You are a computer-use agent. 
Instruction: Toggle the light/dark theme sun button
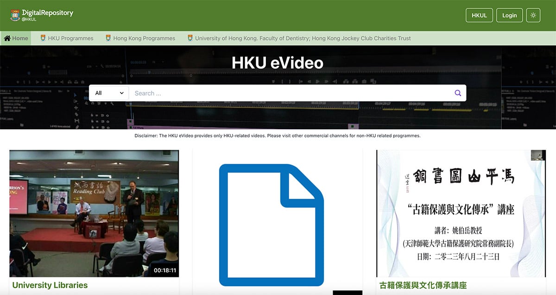(533, 15)
